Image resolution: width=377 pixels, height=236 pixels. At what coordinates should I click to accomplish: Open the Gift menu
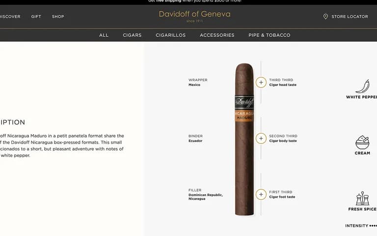pos(36,17)
